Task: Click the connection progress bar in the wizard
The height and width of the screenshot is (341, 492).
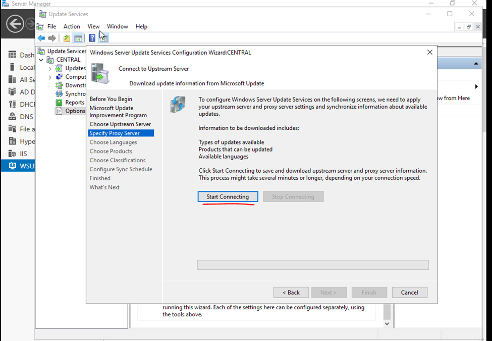Action: pos(312,265)
